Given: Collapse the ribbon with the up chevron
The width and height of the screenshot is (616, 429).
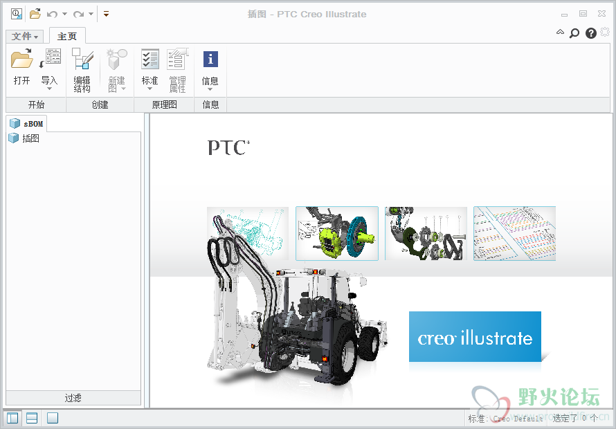Looking at the screenshot, I should click(560, 33).
